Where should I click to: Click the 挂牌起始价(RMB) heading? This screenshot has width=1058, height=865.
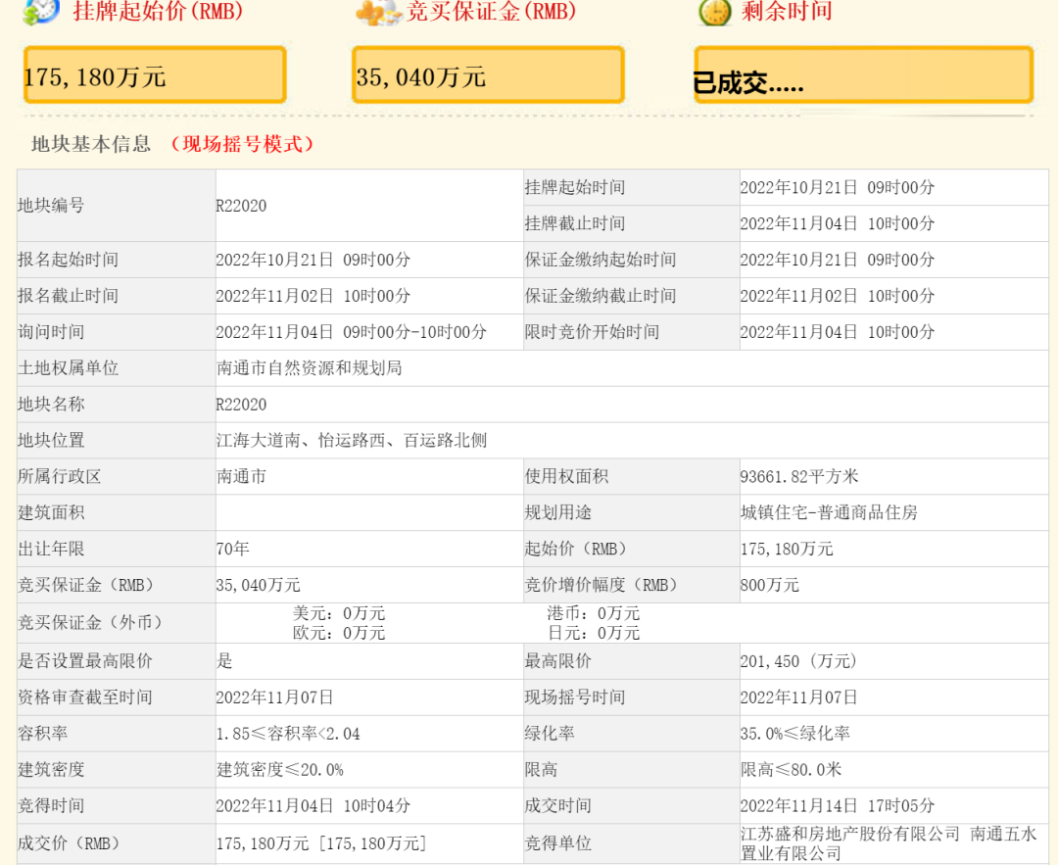[x=159, y=11]
